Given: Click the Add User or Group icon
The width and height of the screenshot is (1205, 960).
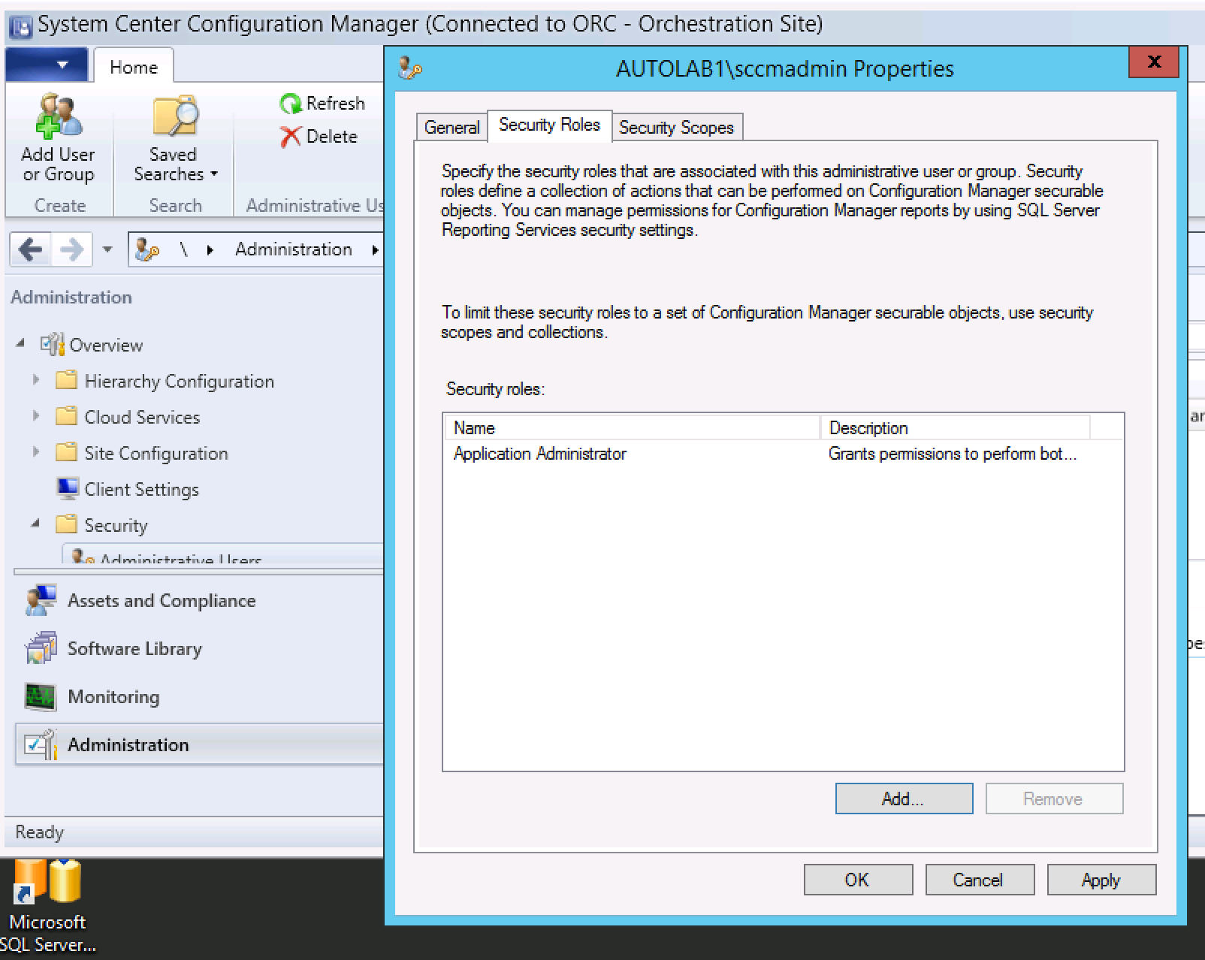Looking at the screenshot, I should tap(59, 117).
